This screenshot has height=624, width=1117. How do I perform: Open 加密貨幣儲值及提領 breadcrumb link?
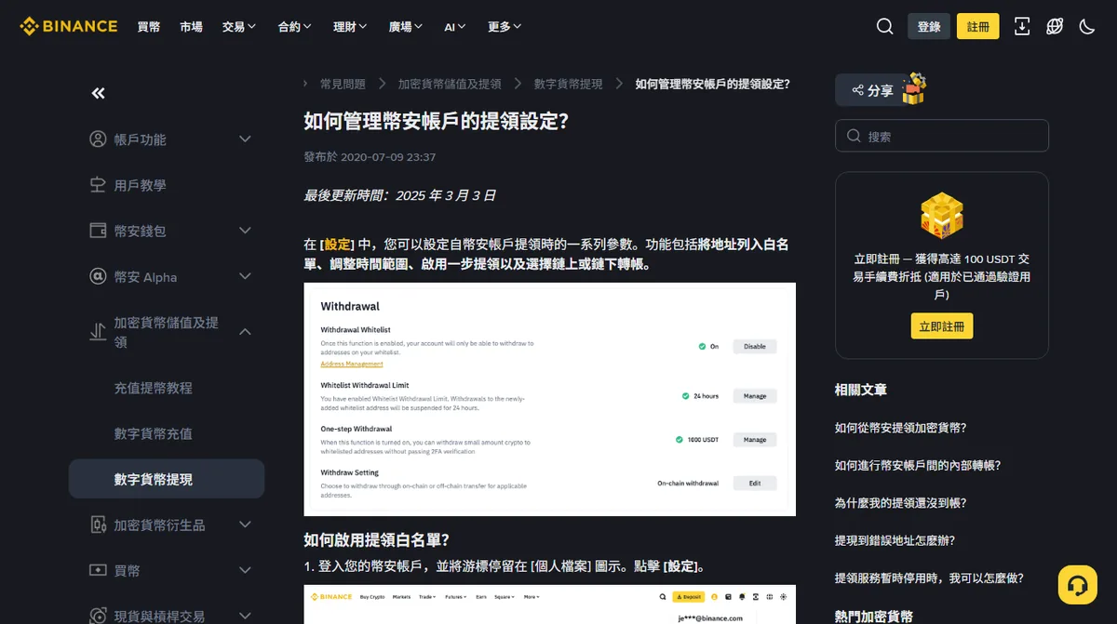[x=450, y=84]
